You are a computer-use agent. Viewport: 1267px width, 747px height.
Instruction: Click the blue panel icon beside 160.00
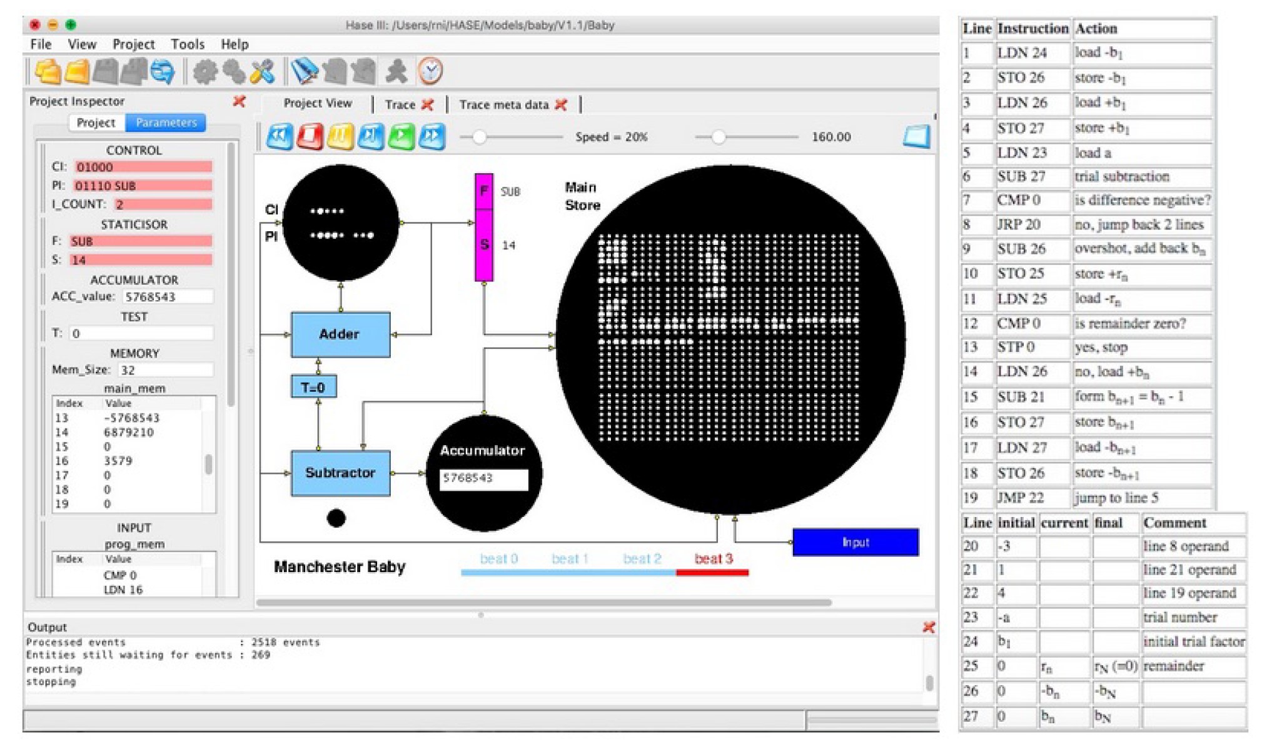click(x=917, y=136)
